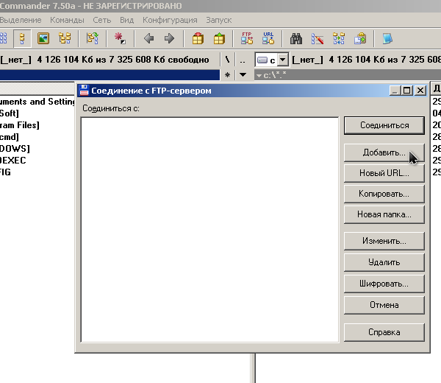Image resolution: width=441 pixels, height=383 pixels.
Task: Open the Notepad icon in toolbar
Action: tap(387, 38)
